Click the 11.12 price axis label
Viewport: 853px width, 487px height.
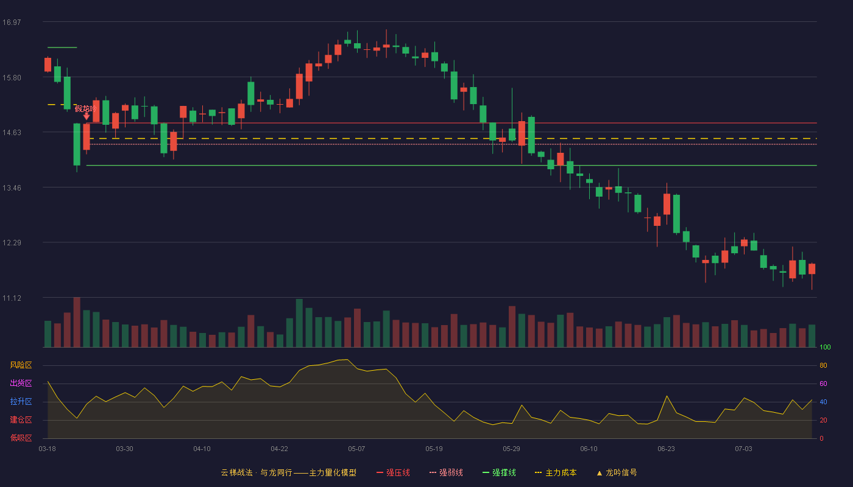tap(12, 298)
